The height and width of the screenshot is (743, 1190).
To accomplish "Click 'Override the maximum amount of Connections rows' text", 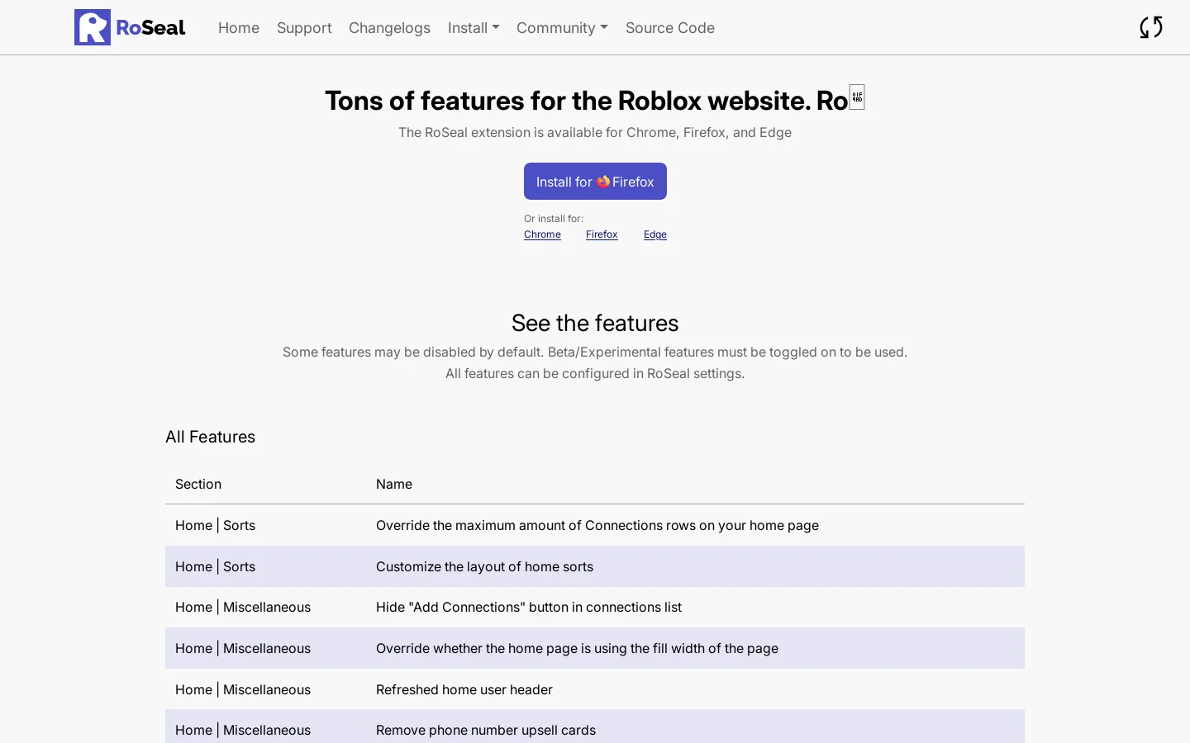I will coord(597,525).
